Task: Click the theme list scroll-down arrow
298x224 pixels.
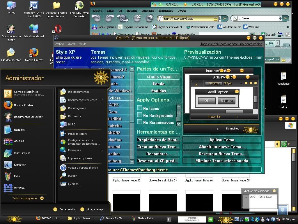Action: tap(132, 161)
